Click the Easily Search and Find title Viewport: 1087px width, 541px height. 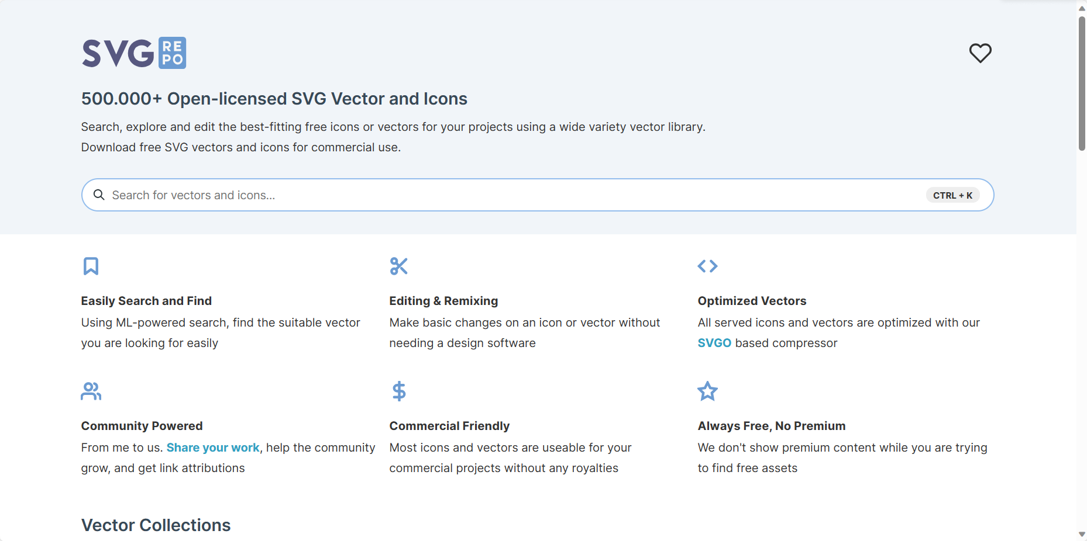click(146, 301)
